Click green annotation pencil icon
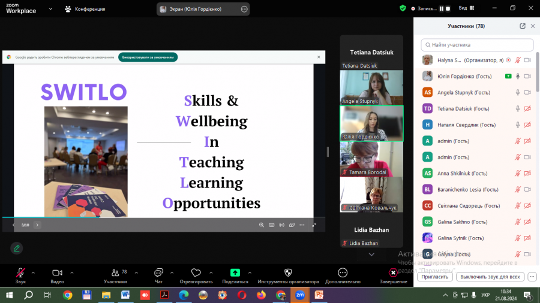Screen dimensions: 540x303 [x=17, y=248]
